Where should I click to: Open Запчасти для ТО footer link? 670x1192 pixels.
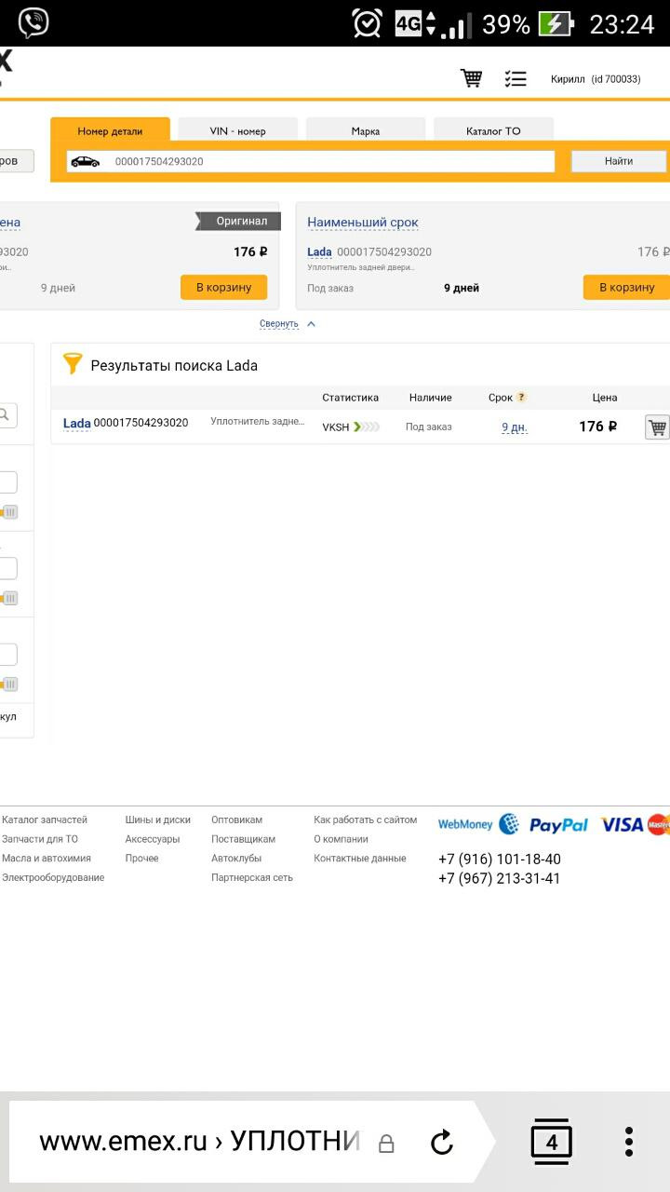40,839
